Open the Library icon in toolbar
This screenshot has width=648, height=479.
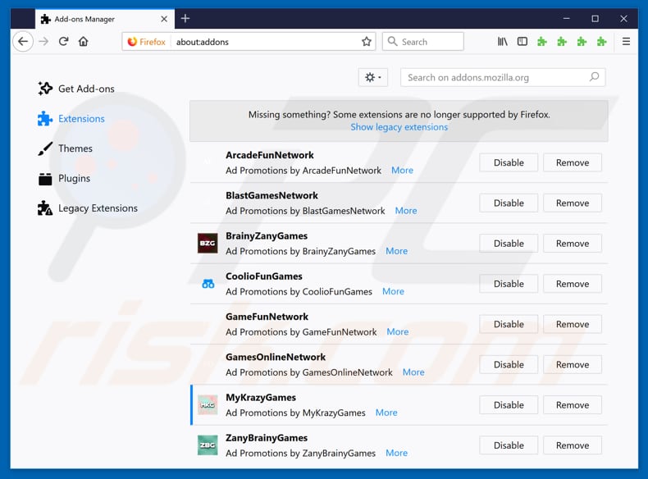point(503,41)
